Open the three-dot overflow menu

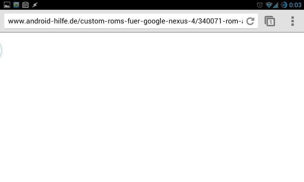[x=293, y=21]
